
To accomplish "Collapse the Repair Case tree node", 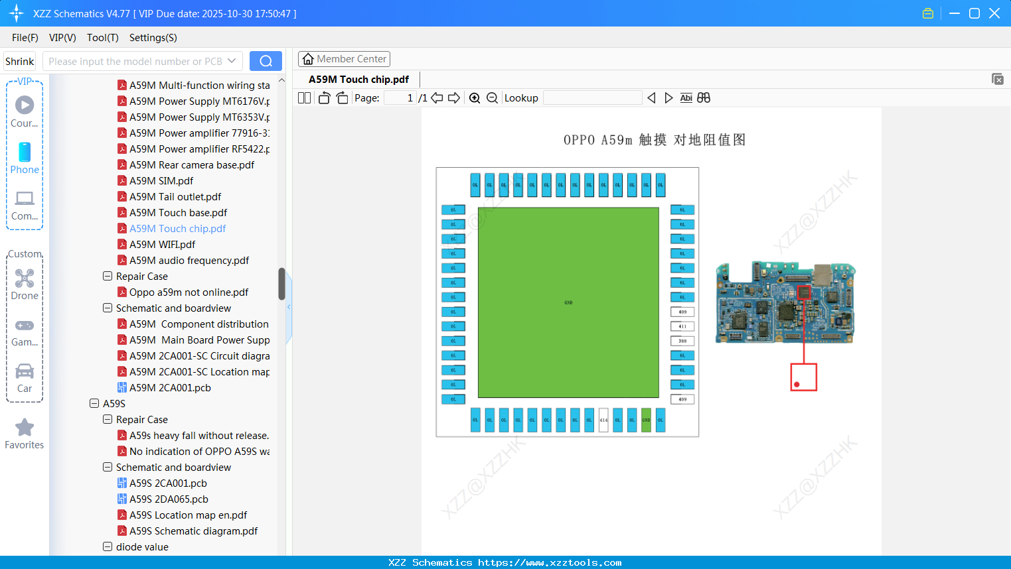I will (x=107, y=277).
